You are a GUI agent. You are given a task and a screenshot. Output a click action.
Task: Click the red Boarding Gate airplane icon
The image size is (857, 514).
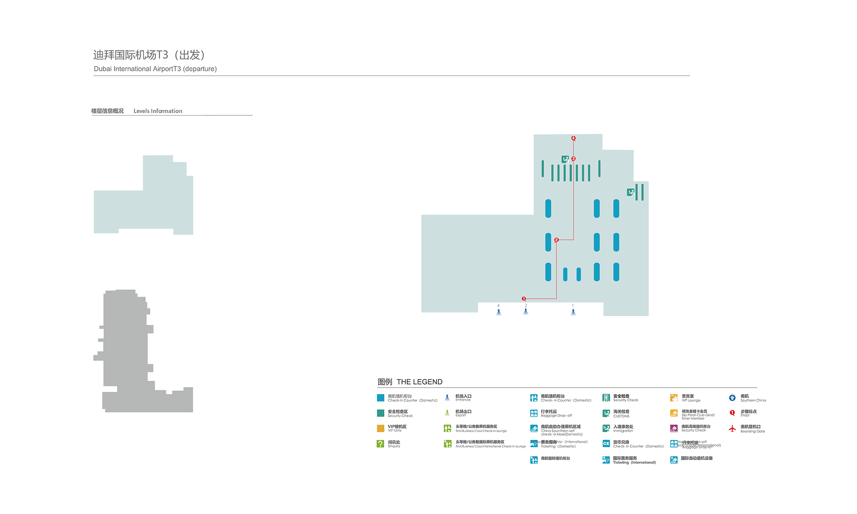point(732,428)
